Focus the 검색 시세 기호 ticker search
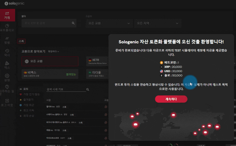This screenshot has height=146, width=236. [66, 89]
